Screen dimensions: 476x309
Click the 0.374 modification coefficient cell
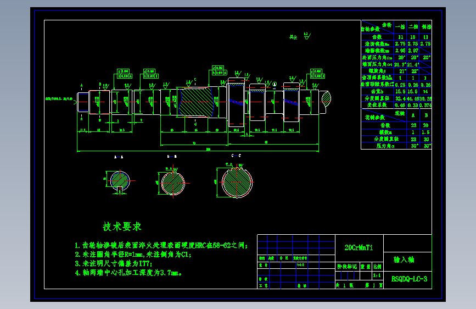pos(425,105)
